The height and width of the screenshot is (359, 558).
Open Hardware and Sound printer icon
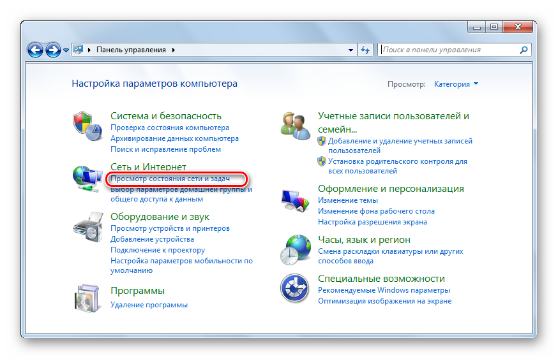click(x=88, y=226)
